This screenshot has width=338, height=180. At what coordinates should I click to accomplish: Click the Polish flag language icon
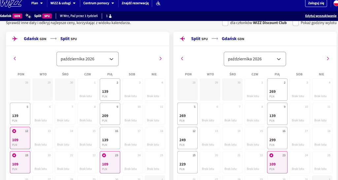[336, 3]
